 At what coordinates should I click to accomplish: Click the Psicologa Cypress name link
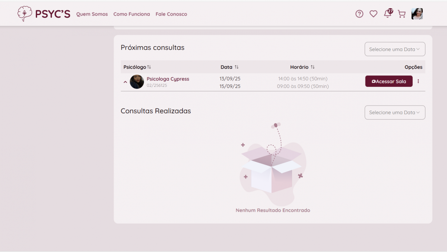point(168,79)
